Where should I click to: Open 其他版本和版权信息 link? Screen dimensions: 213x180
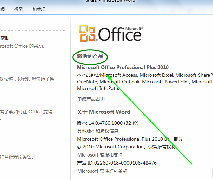coord(98,131)
